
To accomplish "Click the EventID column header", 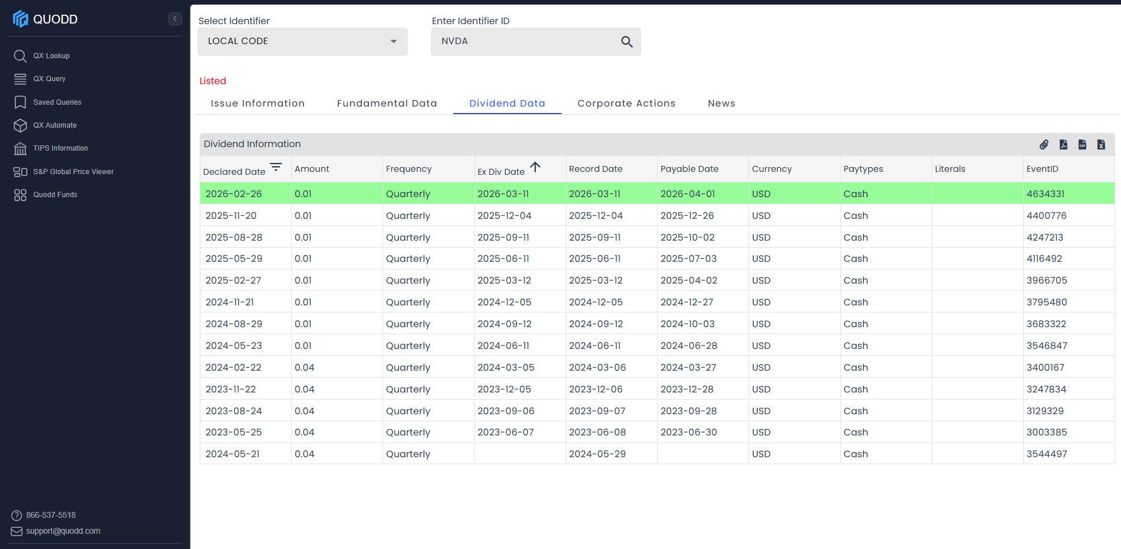I will pyautogui.click(x=1042, y=169).
